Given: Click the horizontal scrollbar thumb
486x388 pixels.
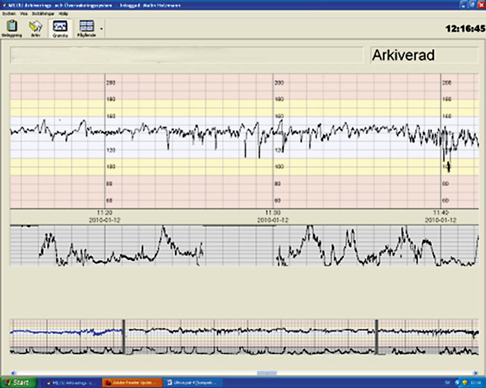Looking at the screenshot, I should tap(267, 373).
